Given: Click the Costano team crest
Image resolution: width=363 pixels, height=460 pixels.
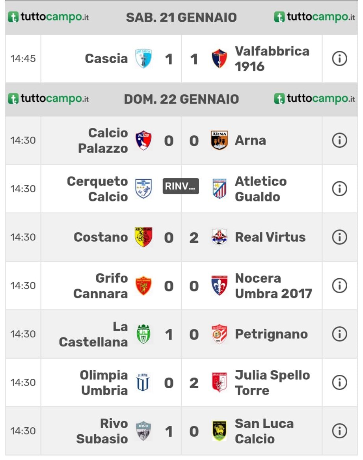Looking at the screenshot, I should [143, 237].
